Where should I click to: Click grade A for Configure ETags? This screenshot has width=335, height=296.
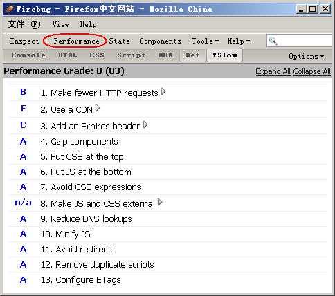(x=23, y=280)
